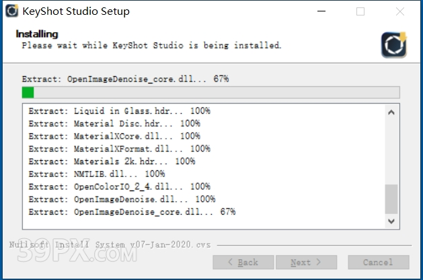This screenshot has width=423, height=280.
Task: Click the KeyShot Studio logo in the header
Action: coord(393,43)
